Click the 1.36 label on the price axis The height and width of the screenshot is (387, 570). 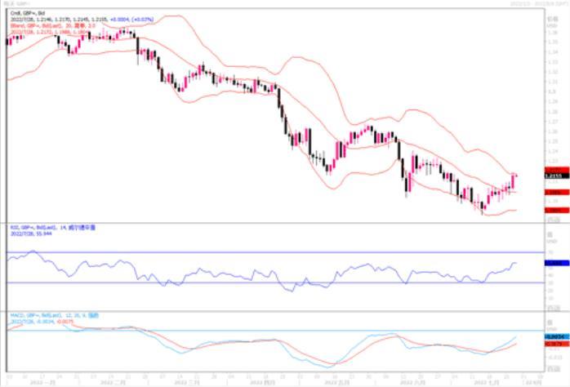553,33
